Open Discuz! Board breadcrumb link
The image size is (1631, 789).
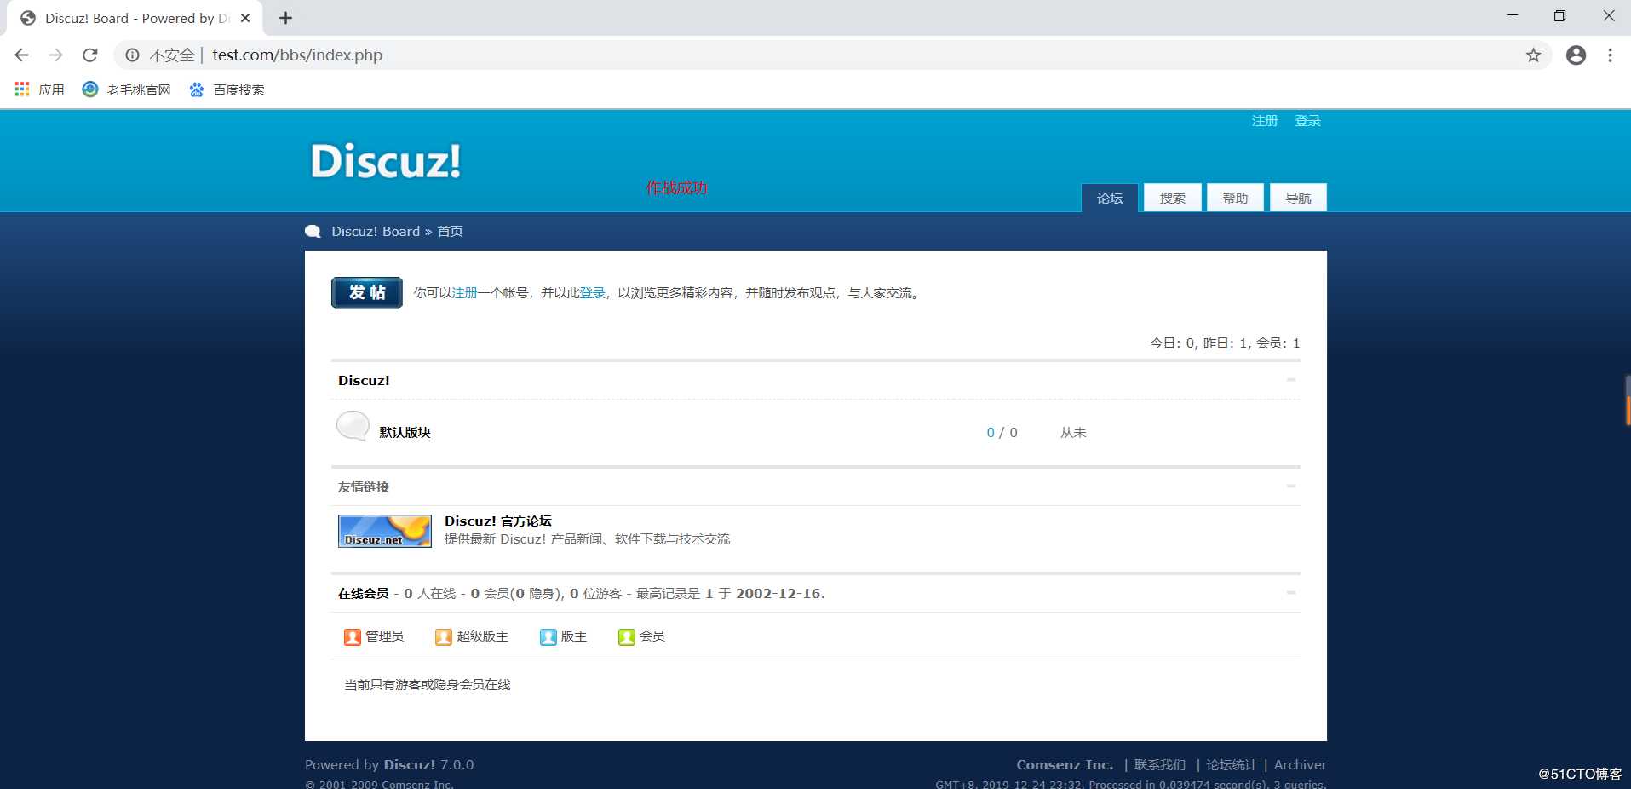[376, 232]
